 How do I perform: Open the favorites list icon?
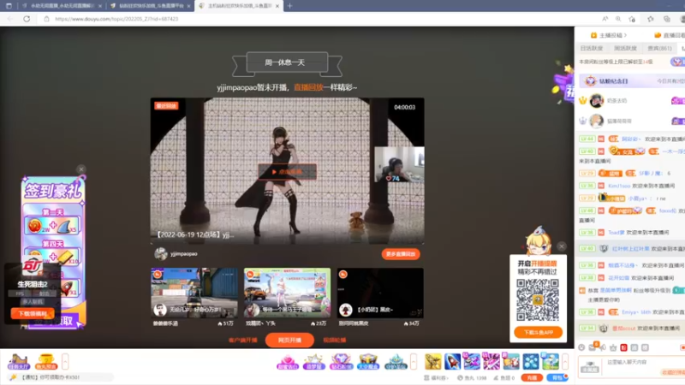651,19
